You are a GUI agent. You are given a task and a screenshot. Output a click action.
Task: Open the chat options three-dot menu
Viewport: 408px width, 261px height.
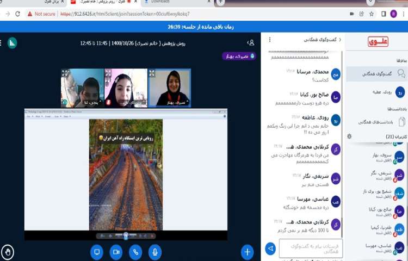point(270,40)
